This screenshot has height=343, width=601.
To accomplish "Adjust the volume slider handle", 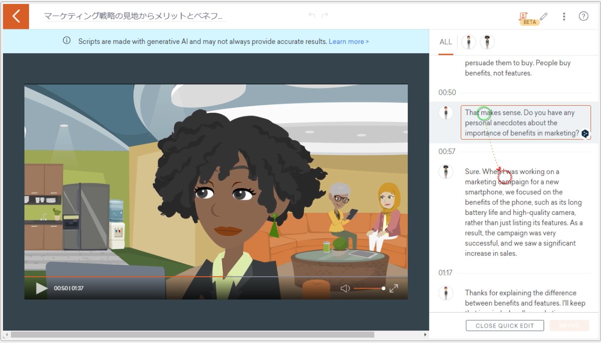I will pyautogui.click(x=382, y=288).
